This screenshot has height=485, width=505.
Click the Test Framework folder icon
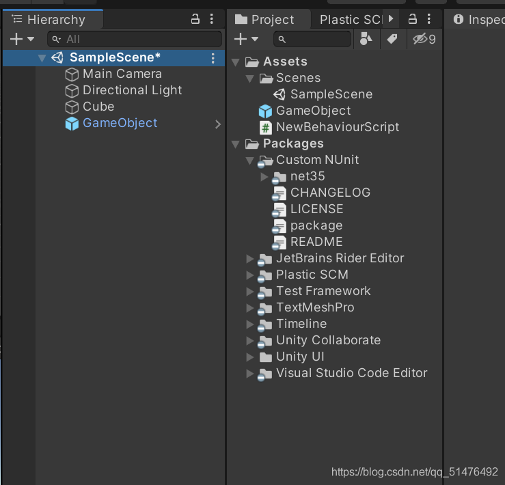tap(265, 292)
